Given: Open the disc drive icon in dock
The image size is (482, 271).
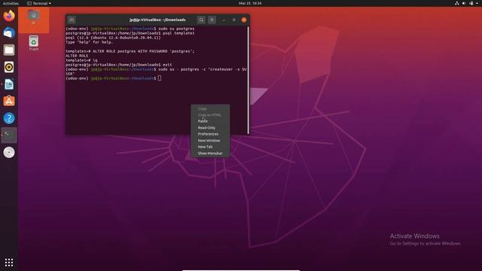Looking at the screenshot, I should pos(9,152).
